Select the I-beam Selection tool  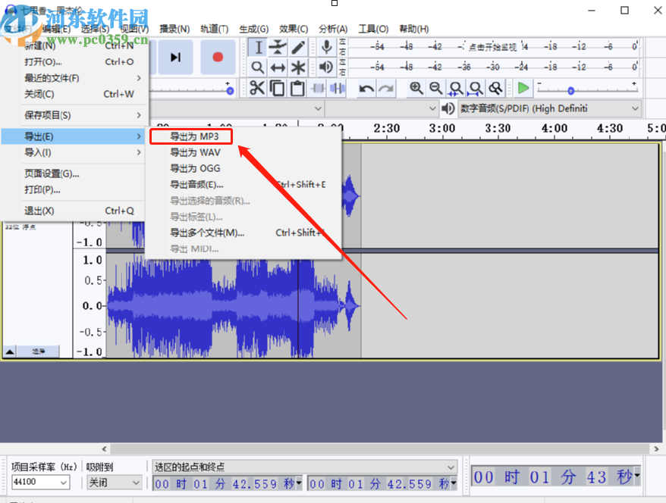(258, 47)
